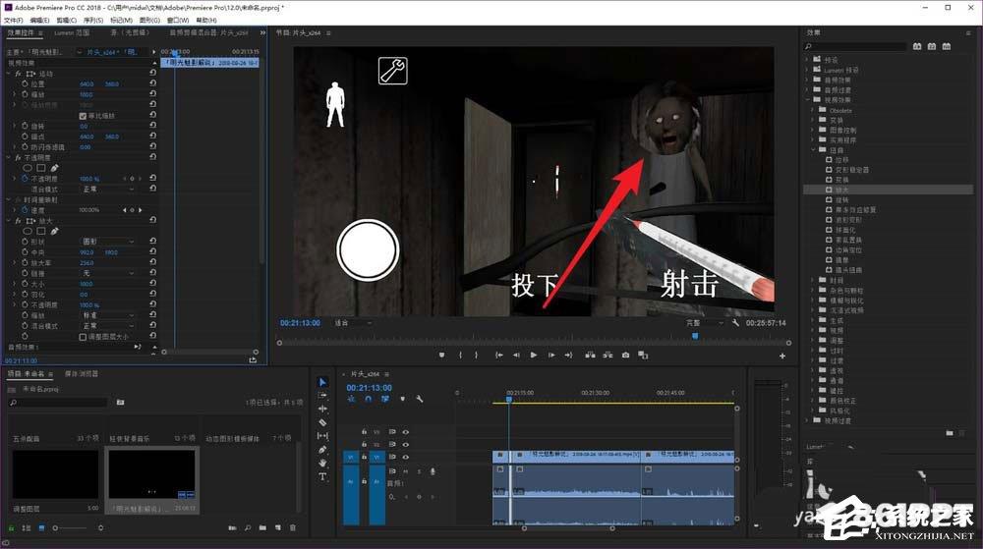Open the magnify link dropdown
This screenshot has width=983, height=549.
click(x=107, y=274)
